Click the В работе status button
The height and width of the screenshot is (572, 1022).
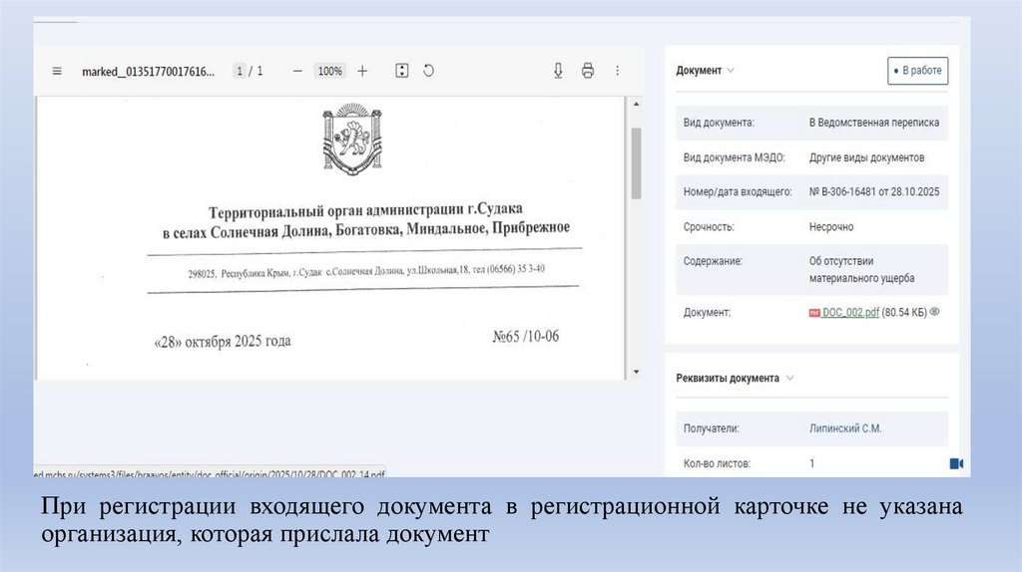click(918, 71)
